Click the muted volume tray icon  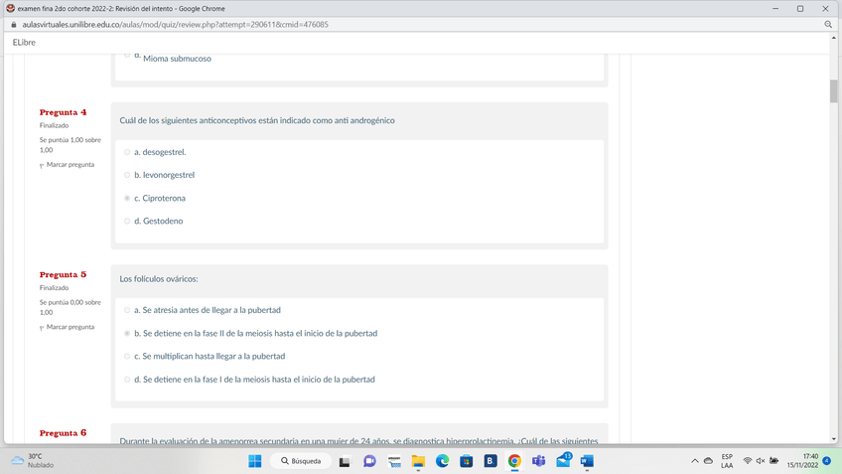[761, 461]
